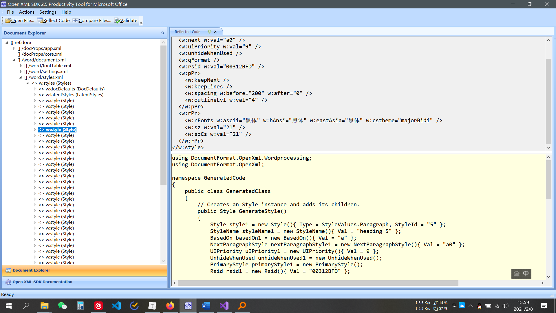
Task: Click the Baidu du tray icon
Action: point(462,305)
